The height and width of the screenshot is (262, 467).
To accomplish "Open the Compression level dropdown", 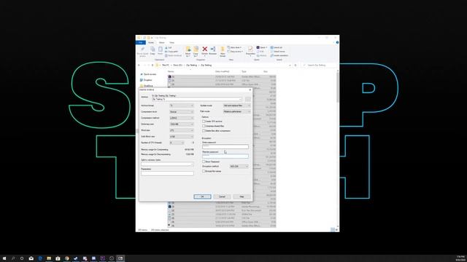I will [182, 111].
